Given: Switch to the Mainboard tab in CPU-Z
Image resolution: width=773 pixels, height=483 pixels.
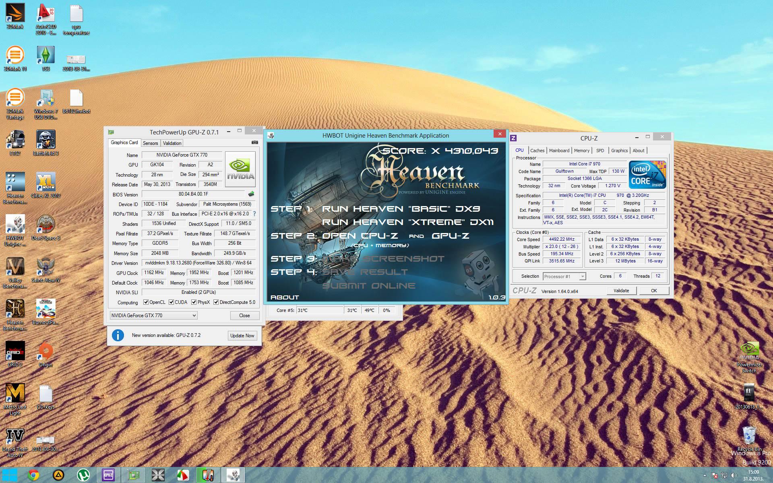Looking at the screenshot, I should click(x=559, y=151).
